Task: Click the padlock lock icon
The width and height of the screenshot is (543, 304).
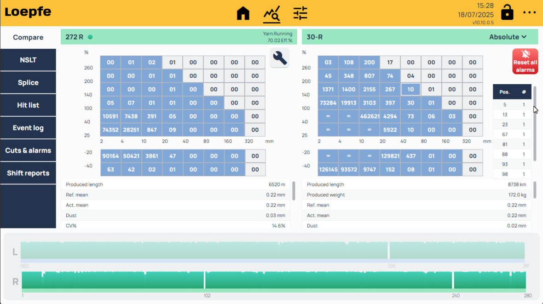Action: point(507,12)
